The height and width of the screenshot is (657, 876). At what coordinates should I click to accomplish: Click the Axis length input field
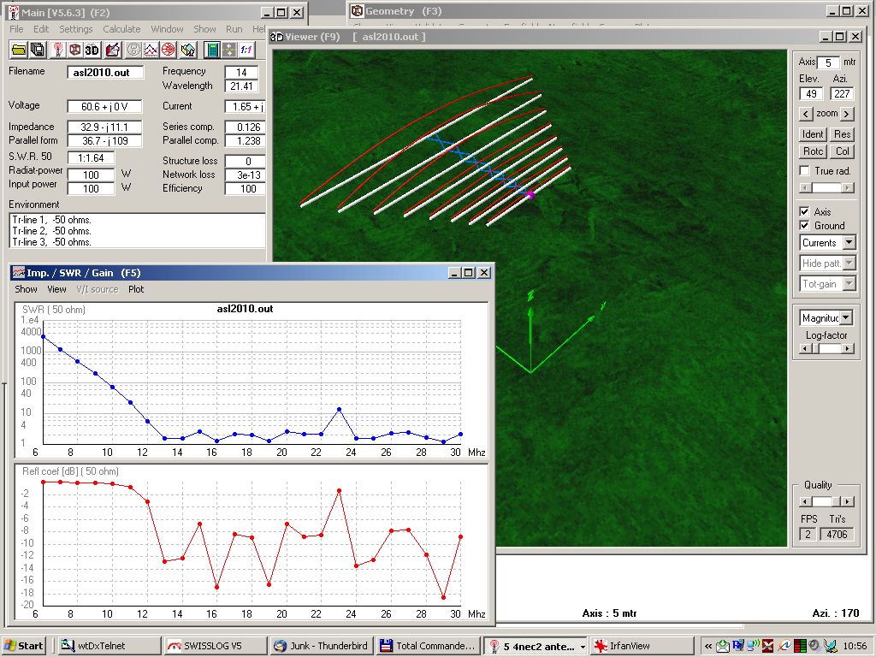828,62
